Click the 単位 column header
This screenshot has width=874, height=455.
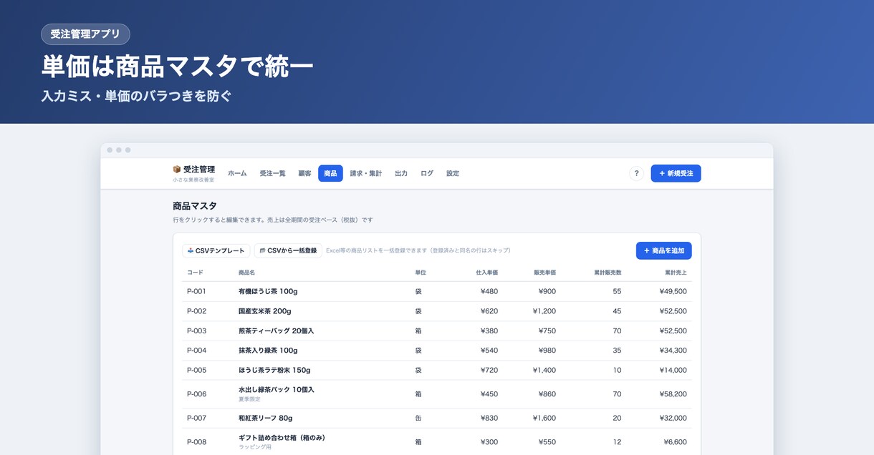click(421, 273)
